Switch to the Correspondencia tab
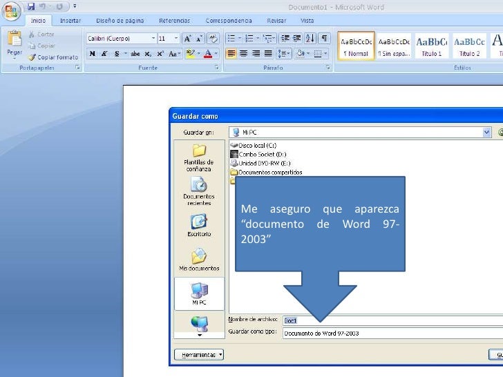Screen dimensions: 503x377 [x=229, y=21]
